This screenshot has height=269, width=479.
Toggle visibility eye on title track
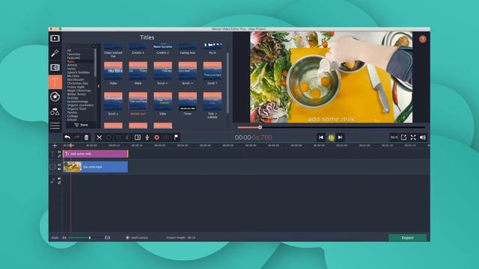click(x=59, y=152)
